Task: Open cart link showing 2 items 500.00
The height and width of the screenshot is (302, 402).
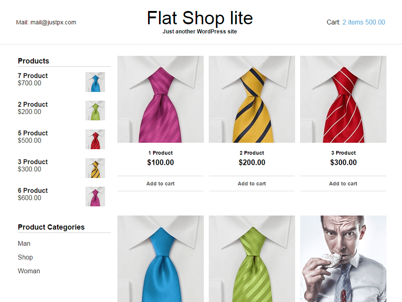Action: click(x=364, y=22)
